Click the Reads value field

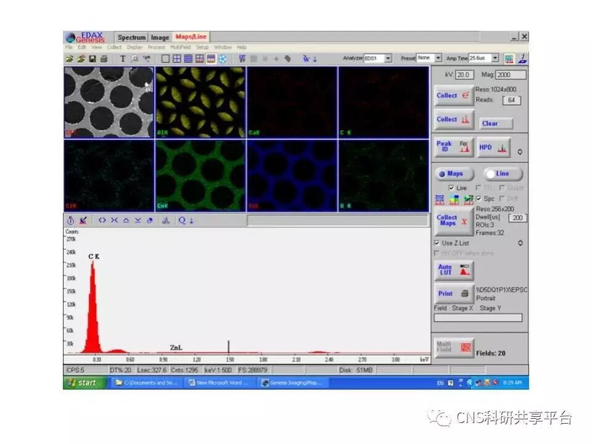512,100
